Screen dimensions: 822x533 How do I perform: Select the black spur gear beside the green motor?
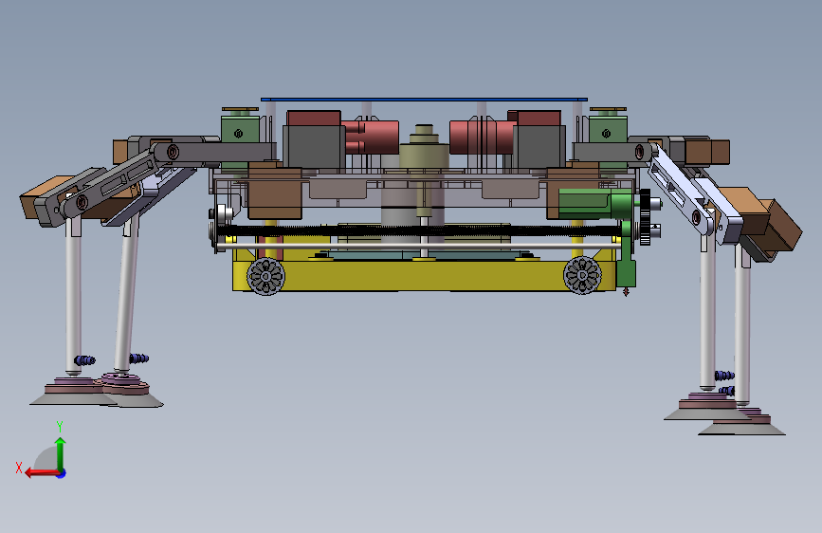pyautogui.click(x=645, y=217)
